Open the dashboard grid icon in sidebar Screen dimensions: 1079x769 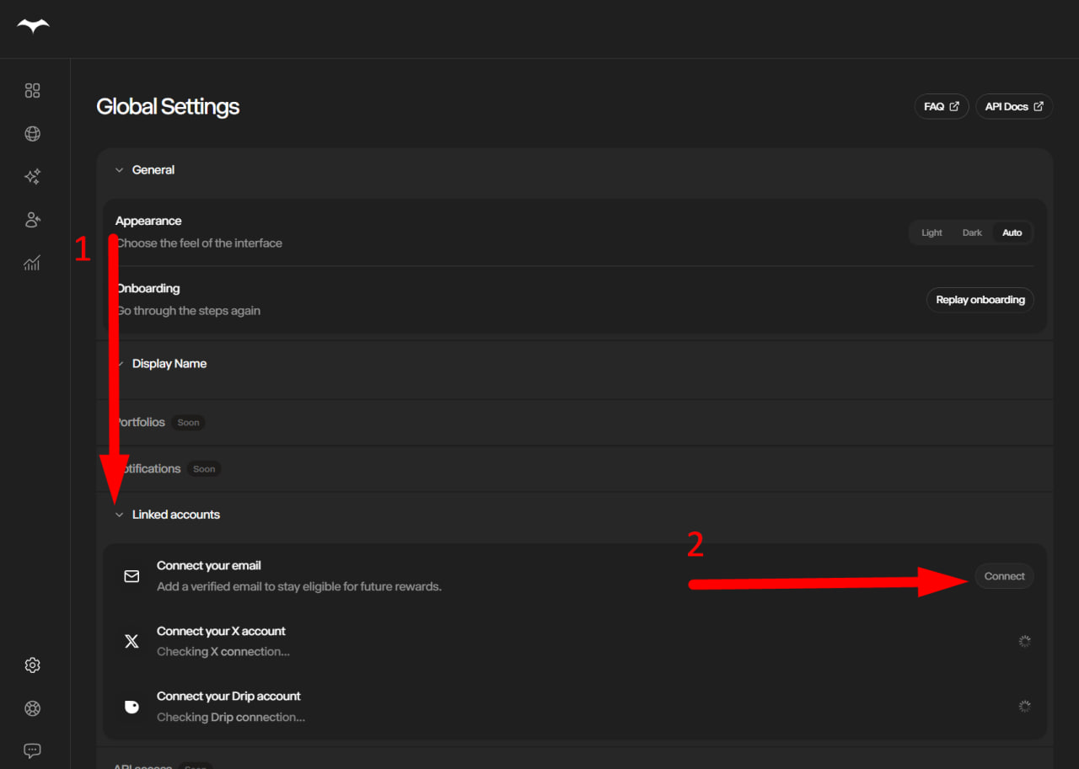point(32,90)
